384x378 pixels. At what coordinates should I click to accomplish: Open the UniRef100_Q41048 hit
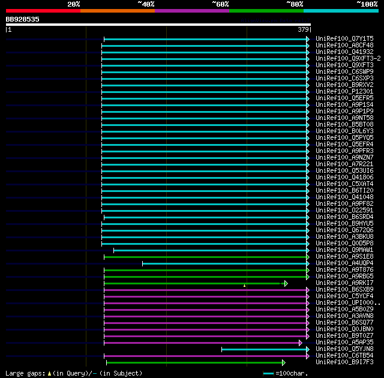point(344,197)
